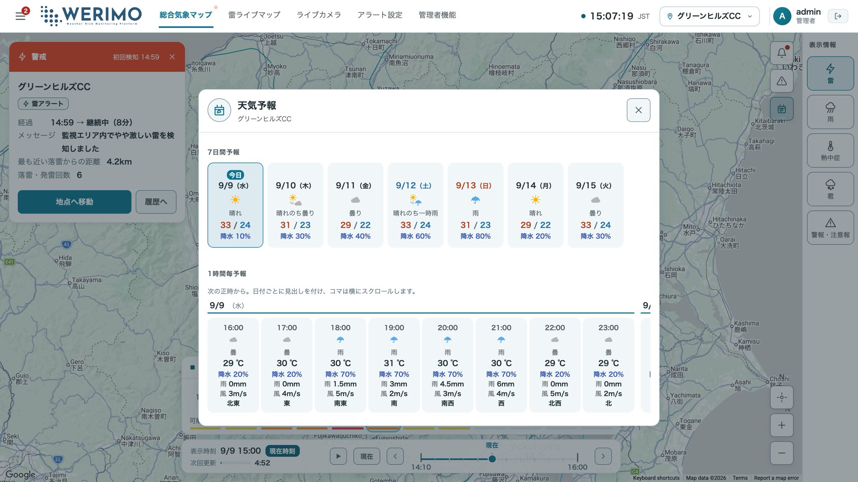Open the グリーンヒルズCC location dropdown
The width and height of the screenshot is (858, 482).
tap(709, 16)
